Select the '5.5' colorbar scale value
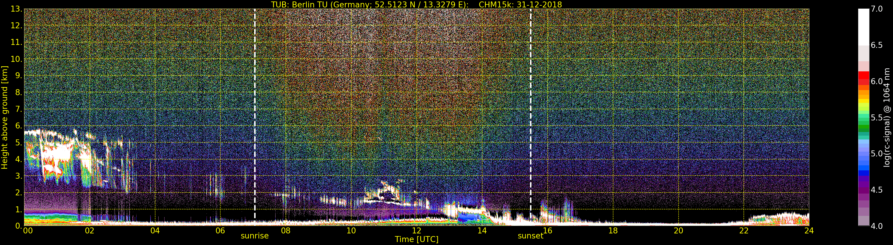 (877, 117)
